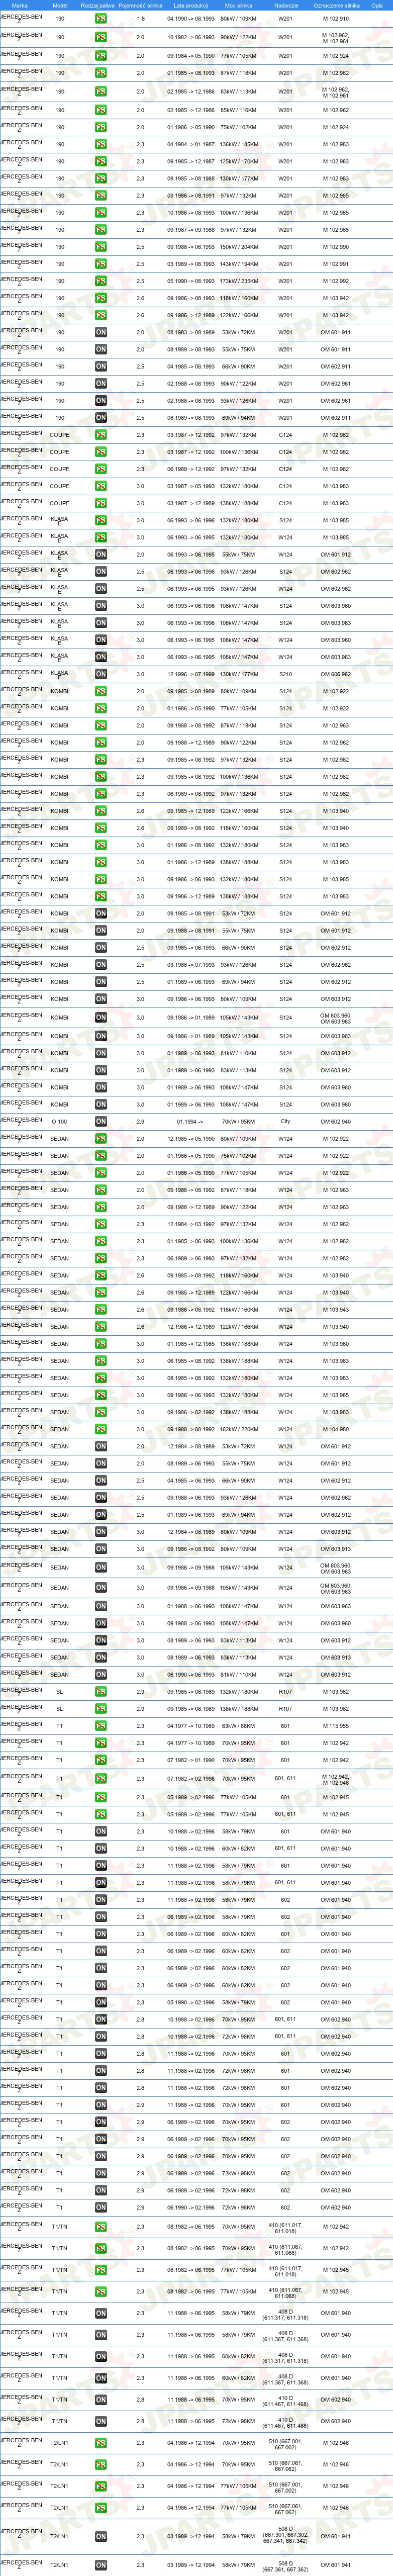Click ON diesel icon in 190 53kW / 72KM row
Image resolution: width=393 pixels, height=2576 pixels.
[101, 332]
